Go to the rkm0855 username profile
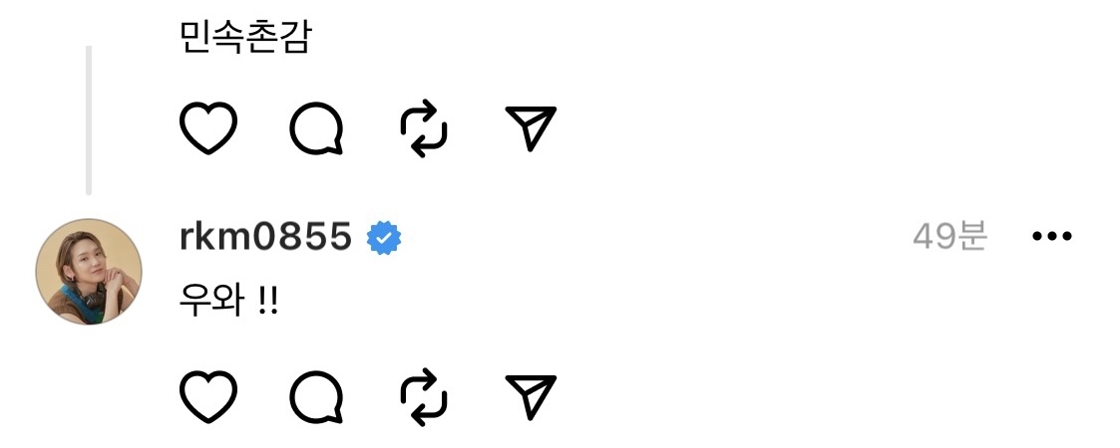The width and height of the screenshot is (1120, 448). point(264,238)
